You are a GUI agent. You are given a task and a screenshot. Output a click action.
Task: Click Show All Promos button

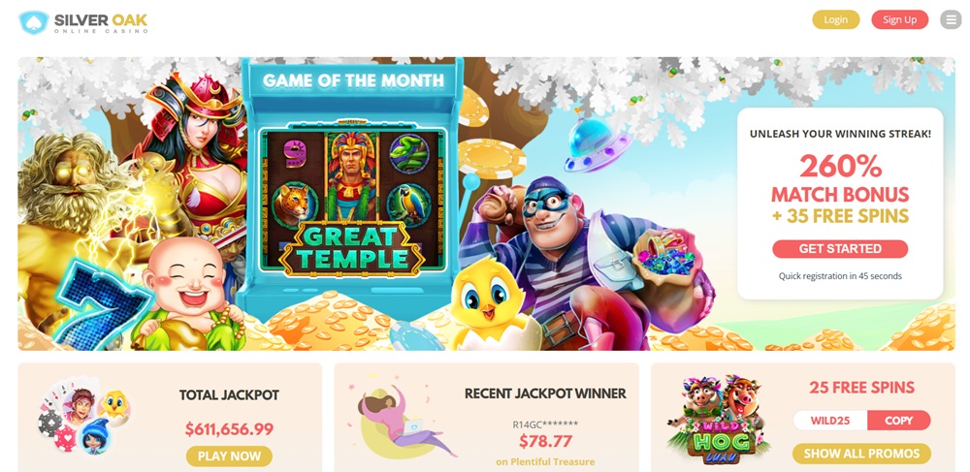click(861, 454)
